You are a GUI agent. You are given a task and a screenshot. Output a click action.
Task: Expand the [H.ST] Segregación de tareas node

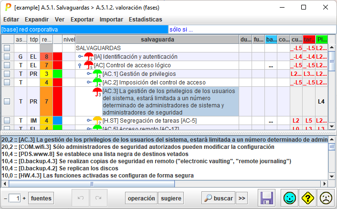(89, 121)
